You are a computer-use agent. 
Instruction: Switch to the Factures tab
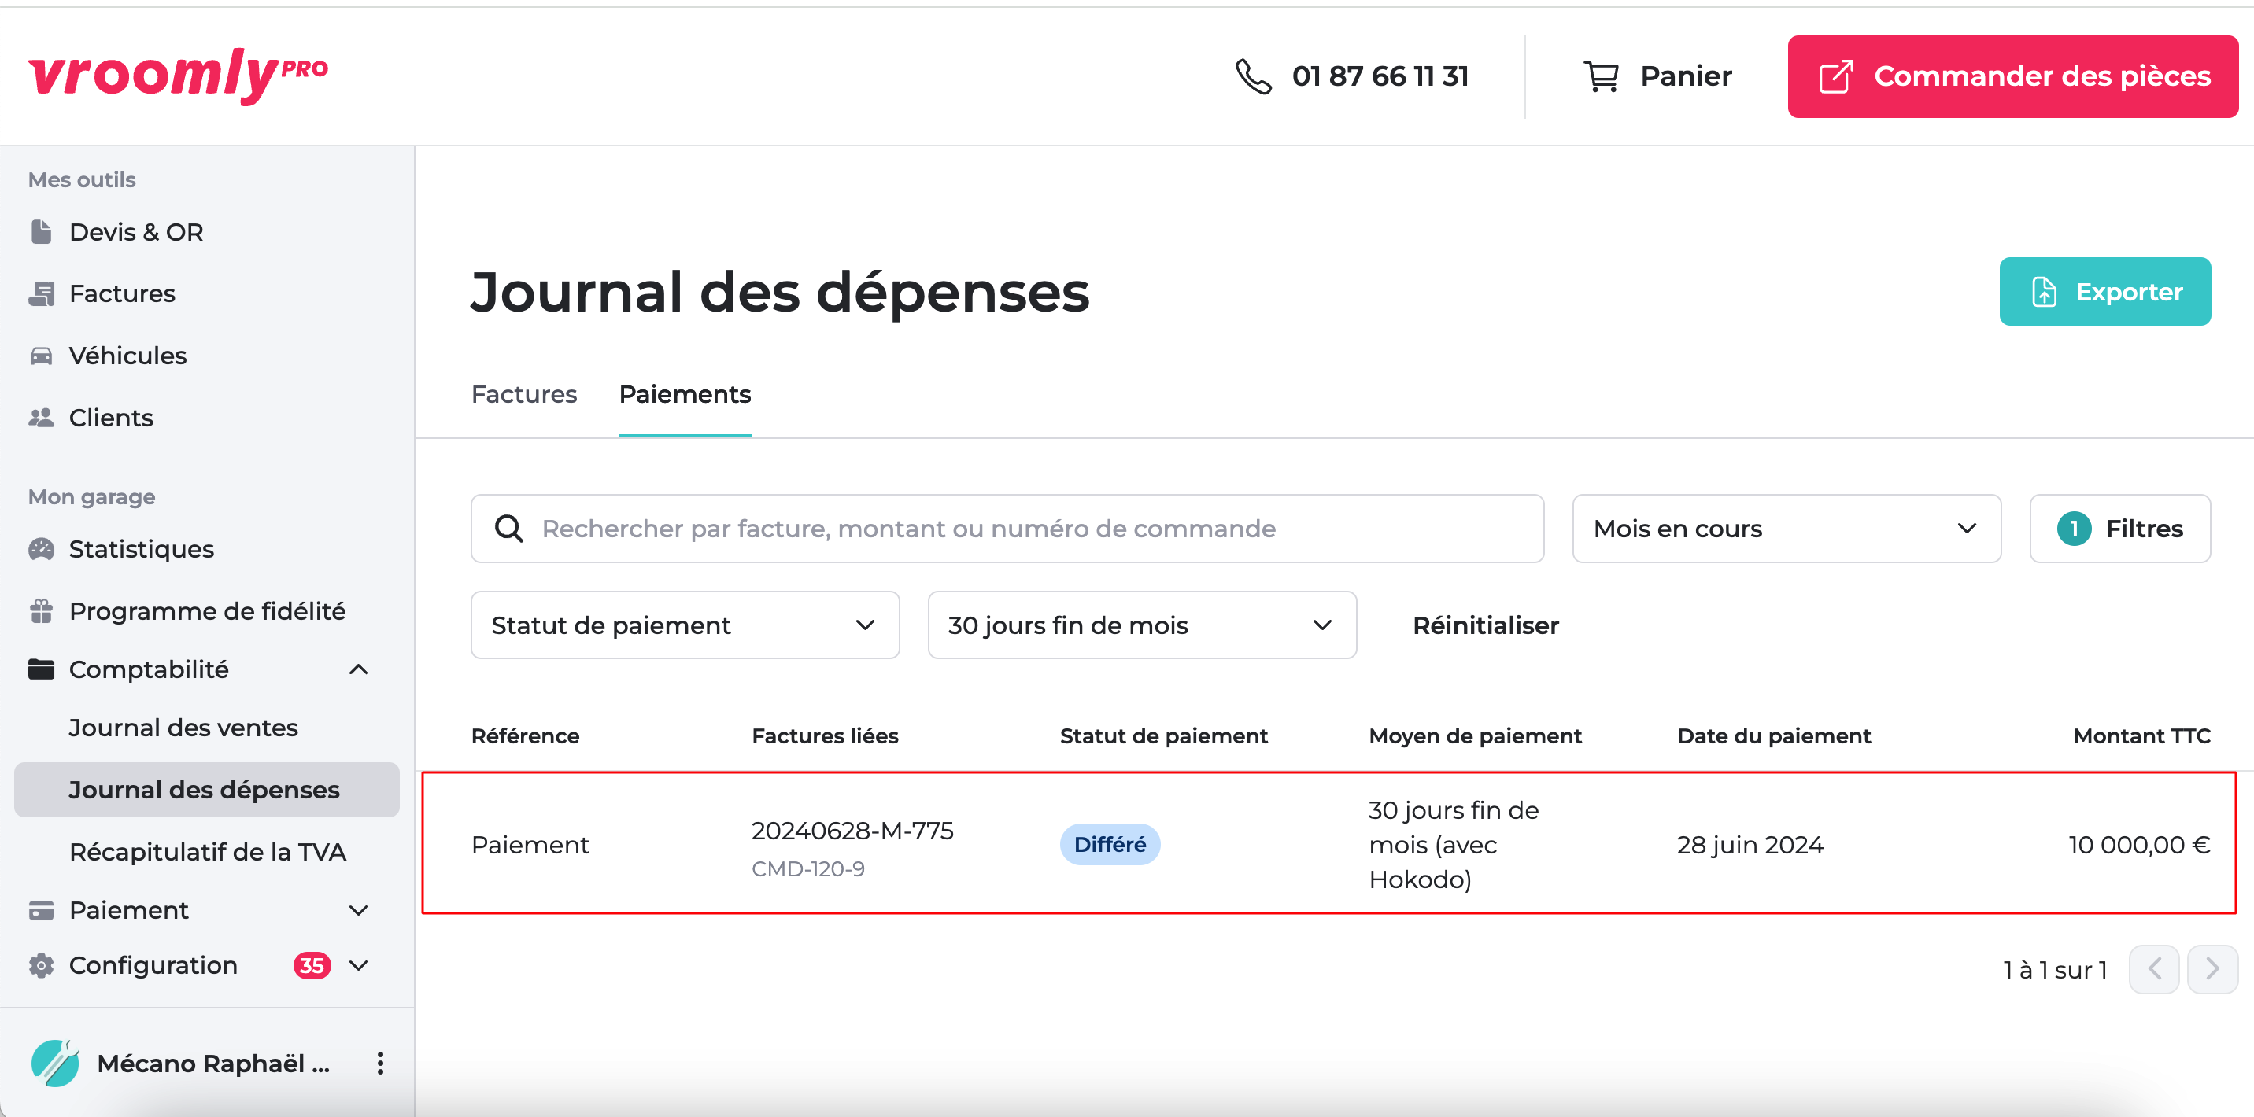tap(523, 395)
